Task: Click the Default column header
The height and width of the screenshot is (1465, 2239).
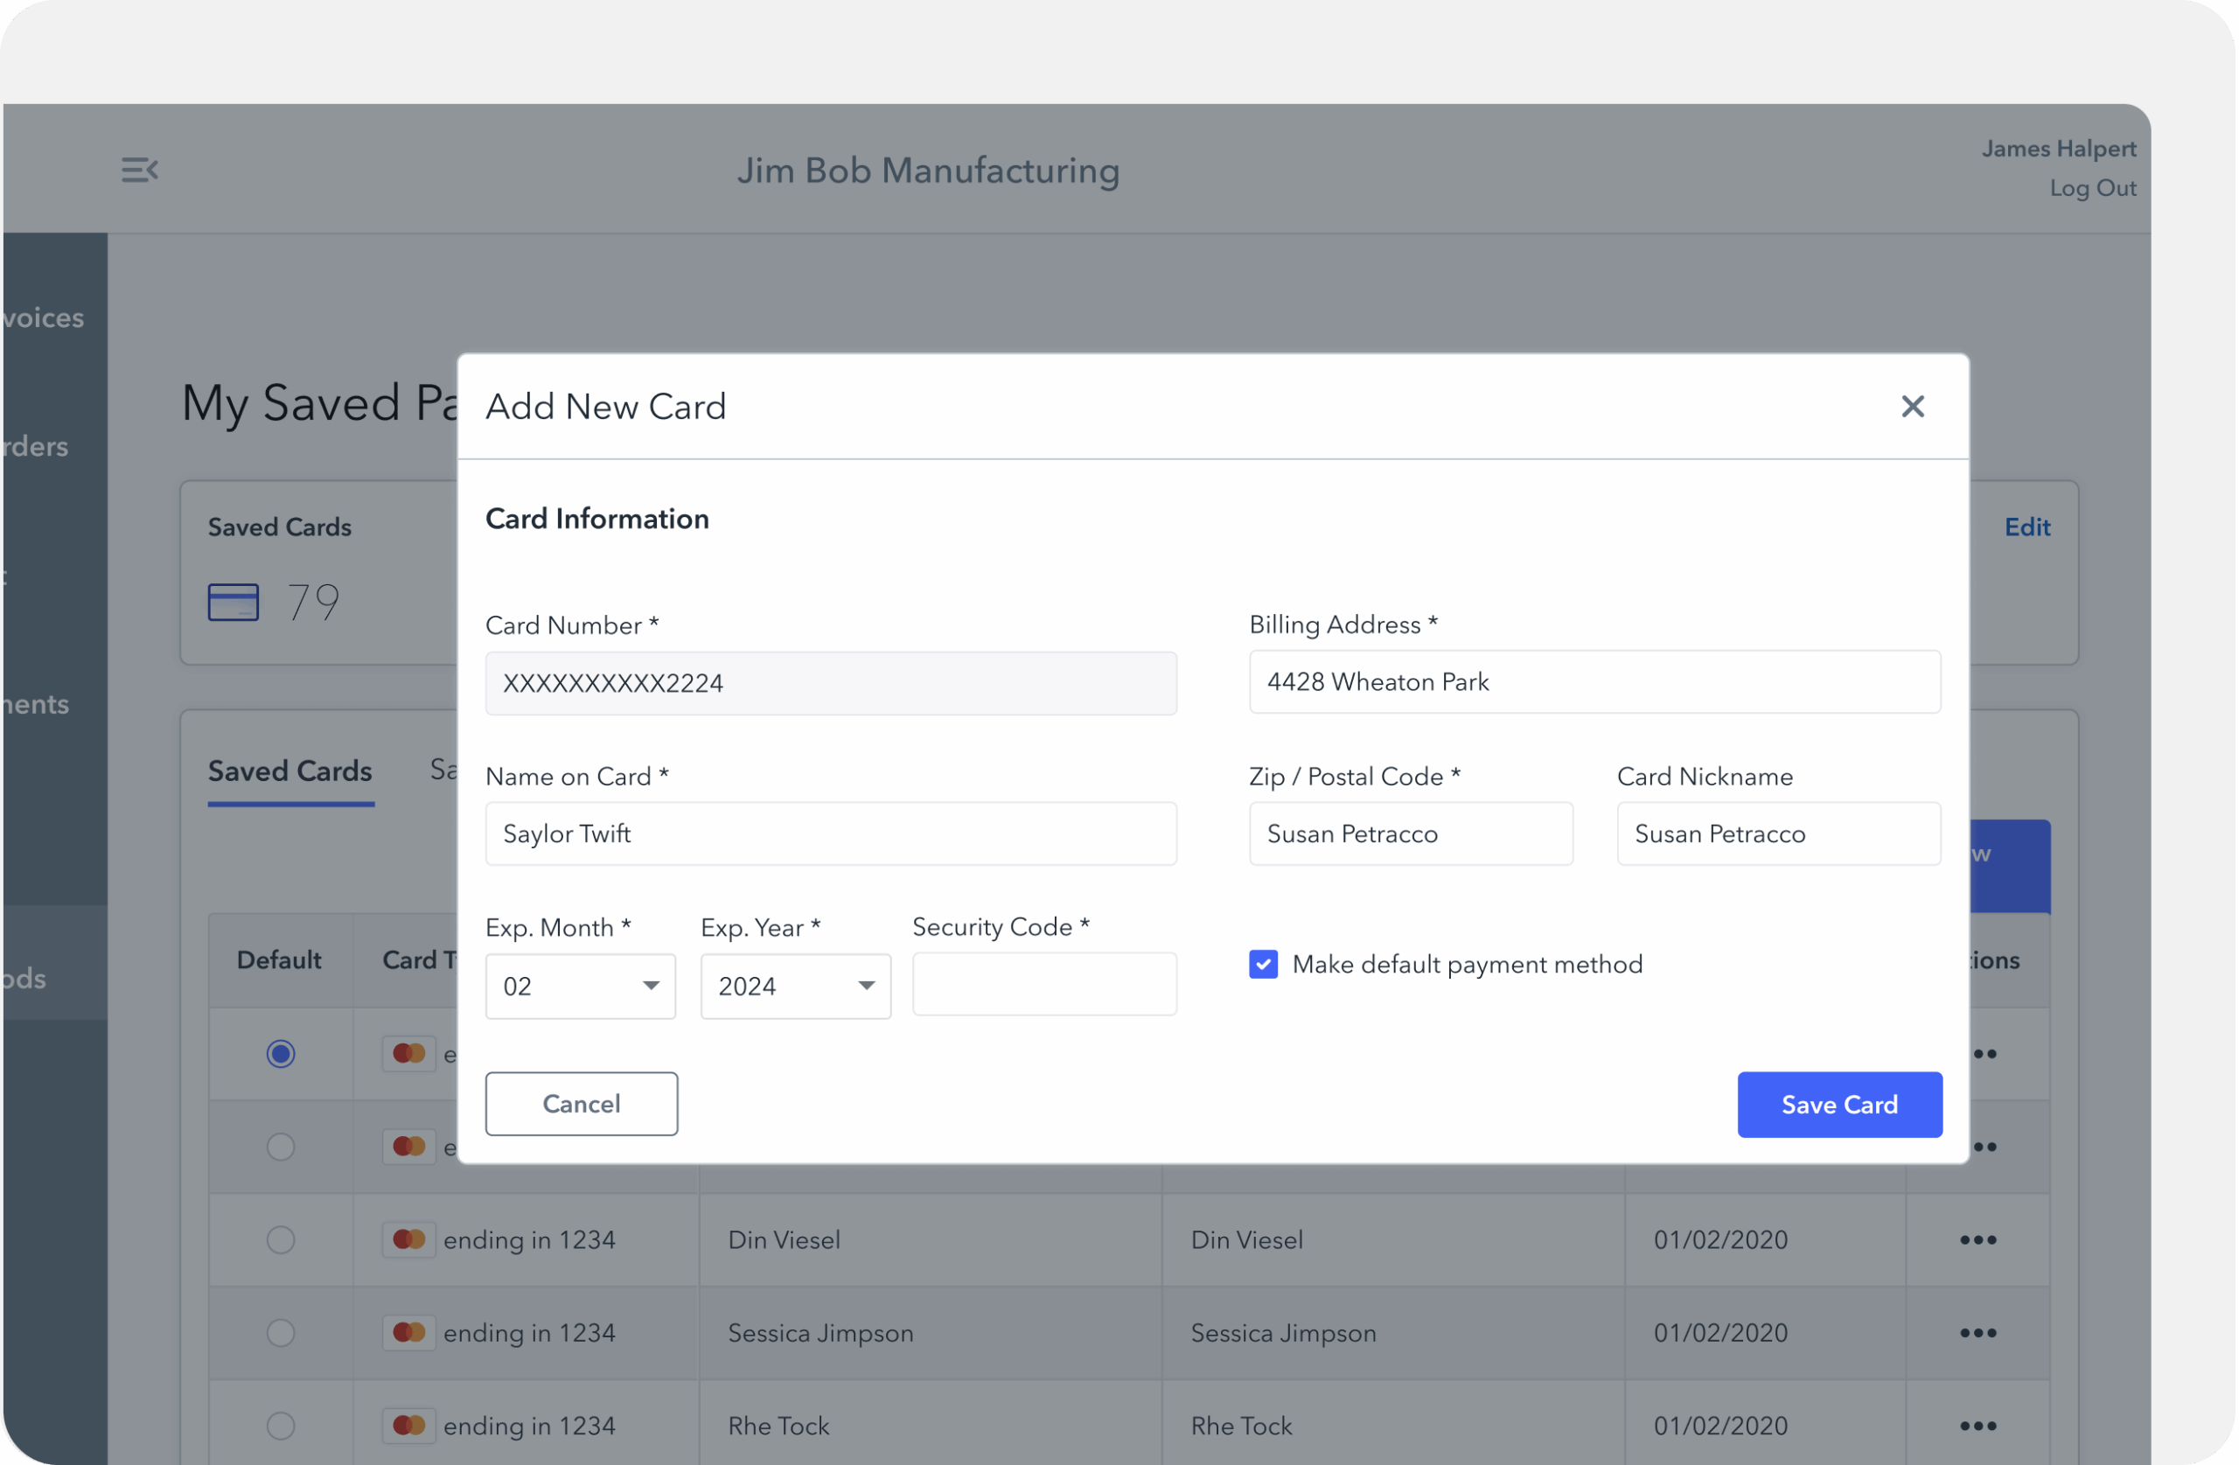Action: 279,960
